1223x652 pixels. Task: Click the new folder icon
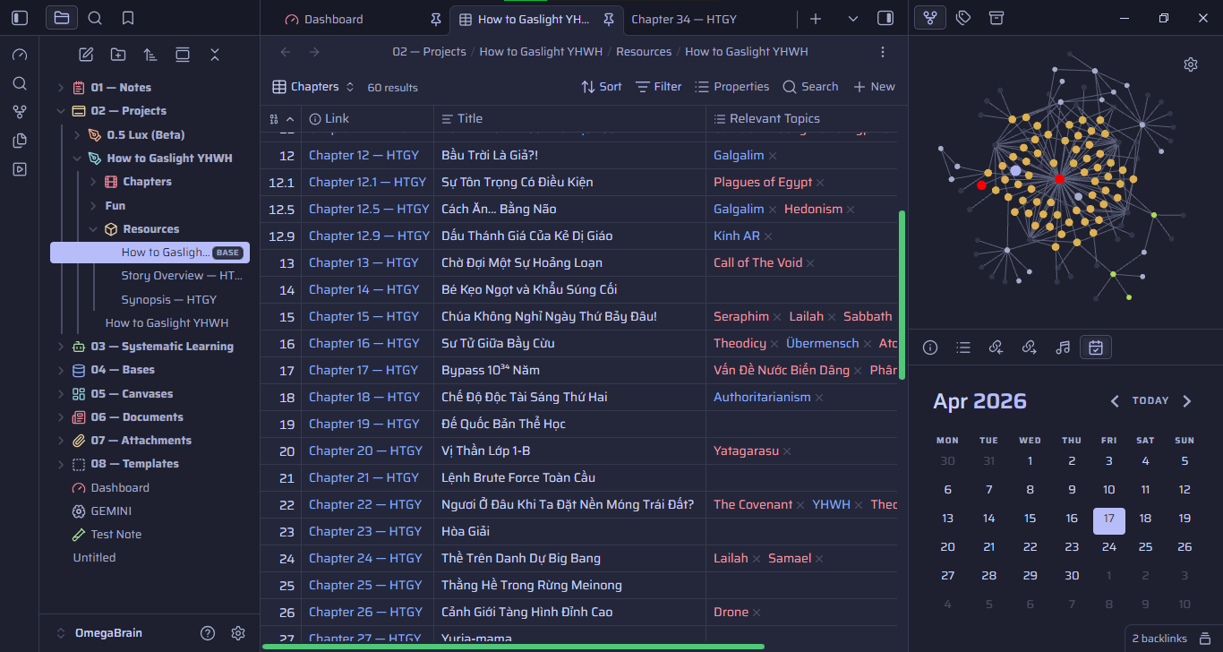(x=118, y=55)
